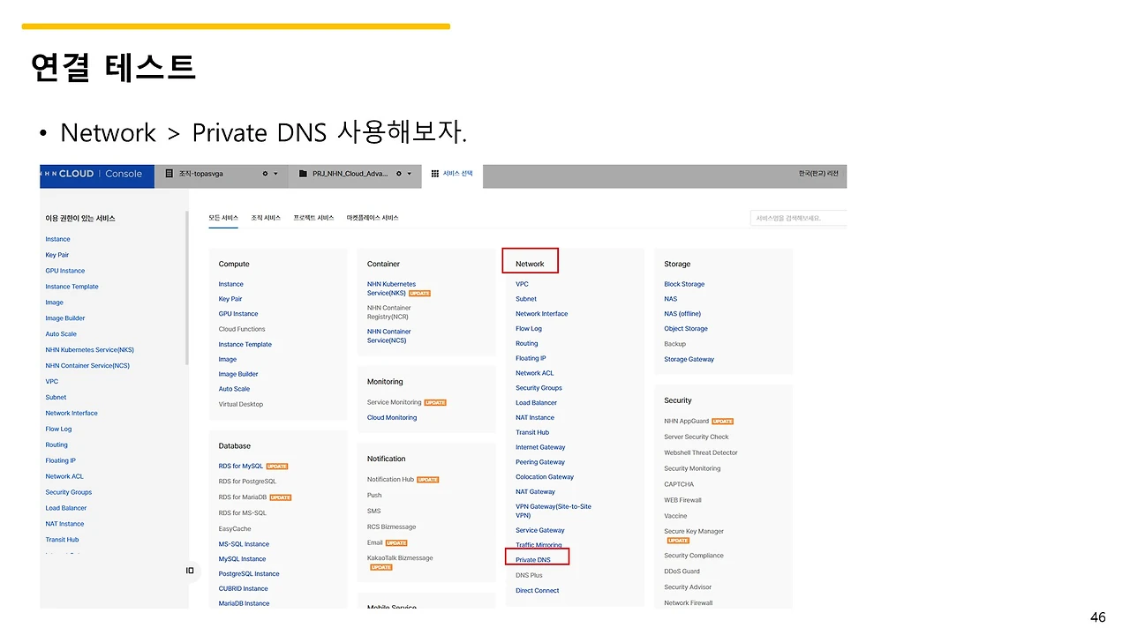Open GPU Instance in the left sidebar
Screen dimensions: 1130x635
click(x=65, y=271)
